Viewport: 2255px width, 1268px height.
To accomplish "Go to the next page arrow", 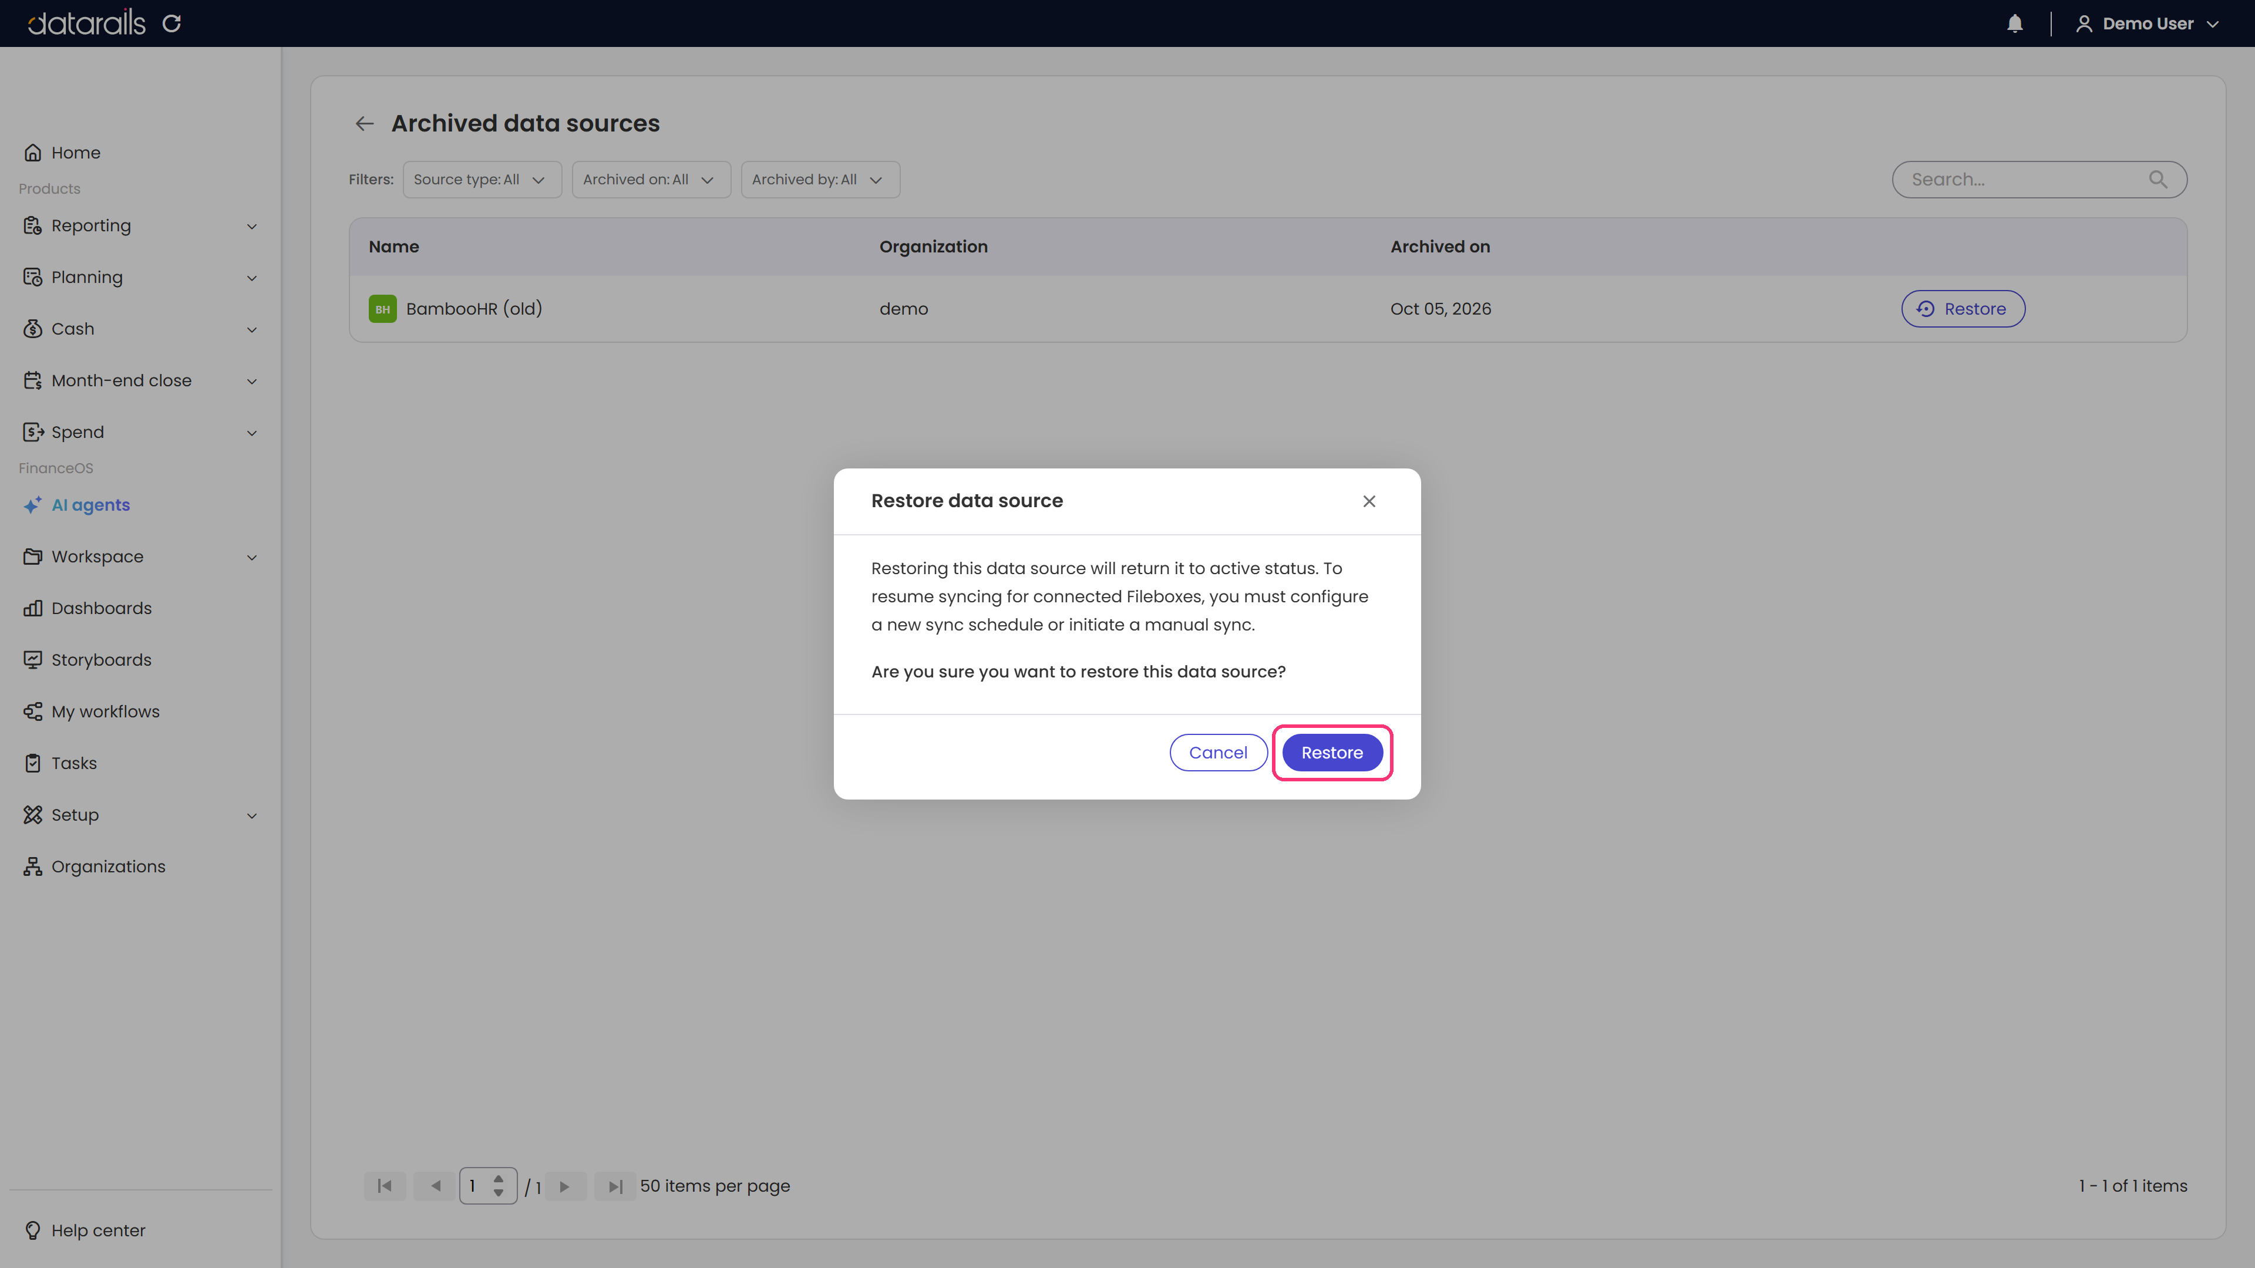I will [x=564, y=1186].
